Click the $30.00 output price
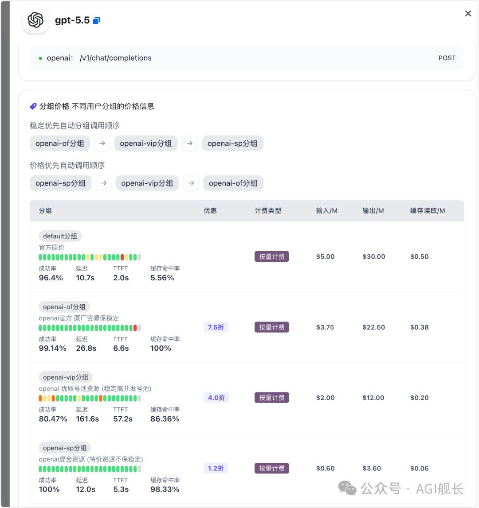 (x=374, y=256)
